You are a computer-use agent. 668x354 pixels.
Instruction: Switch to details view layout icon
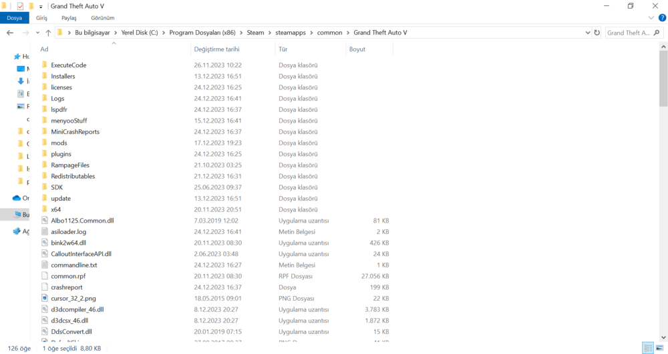tap(648, 348)
